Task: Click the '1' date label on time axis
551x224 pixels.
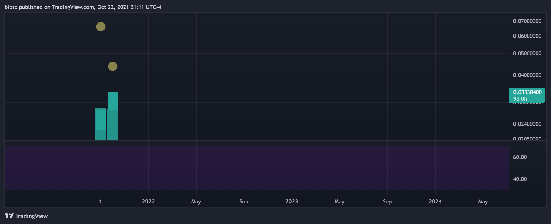Action: tap(100, 202)
